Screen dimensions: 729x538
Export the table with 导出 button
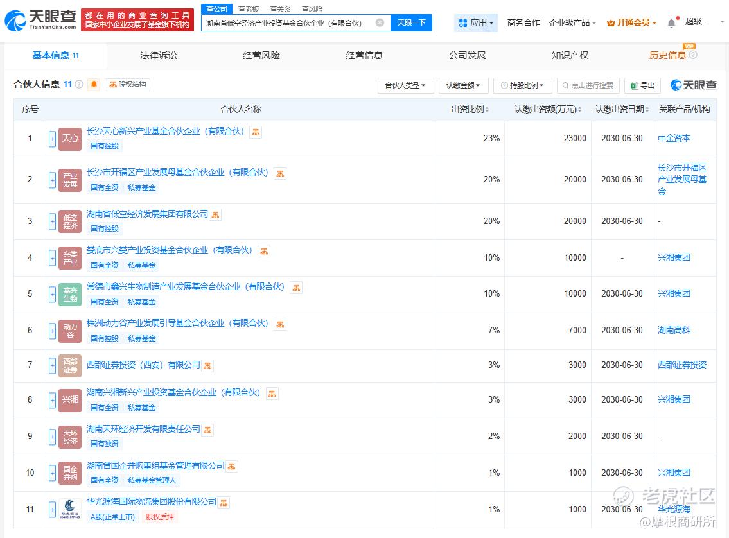642,85
